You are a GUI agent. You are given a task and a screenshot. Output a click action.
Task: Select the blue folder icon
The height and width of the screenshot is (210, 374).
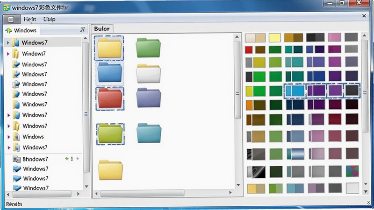(x=109, y=72)
